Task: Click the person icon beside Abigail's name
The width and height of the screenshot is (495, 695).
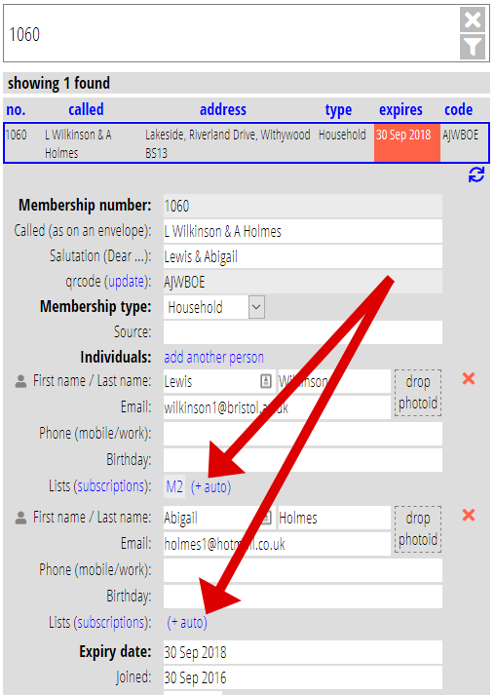Action: point(20,518)
